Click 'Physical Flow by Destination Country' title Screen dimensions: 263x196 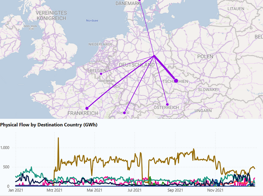(x=48, y=125)
